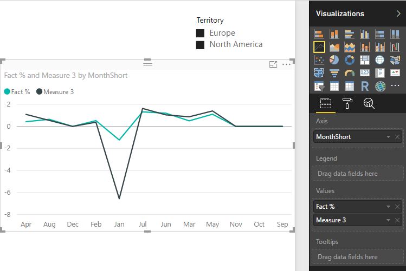The height and width of the screenshot is (271, 406).
Task: Select the area chart visualization
Action: pos(334,47)
